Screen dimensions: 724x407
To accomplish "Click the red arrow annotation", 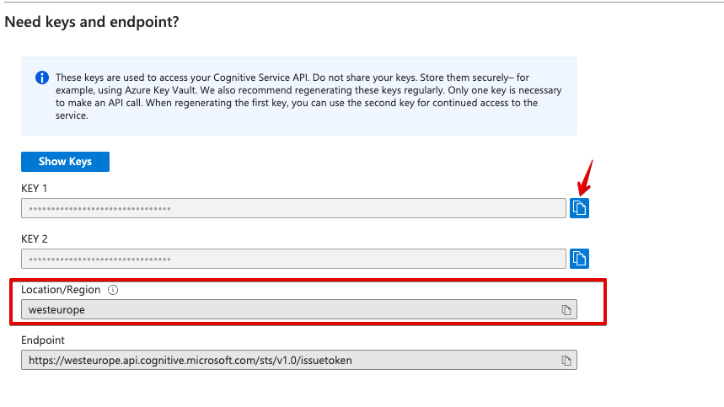I will pyautogui.click(x=586, y=177).
